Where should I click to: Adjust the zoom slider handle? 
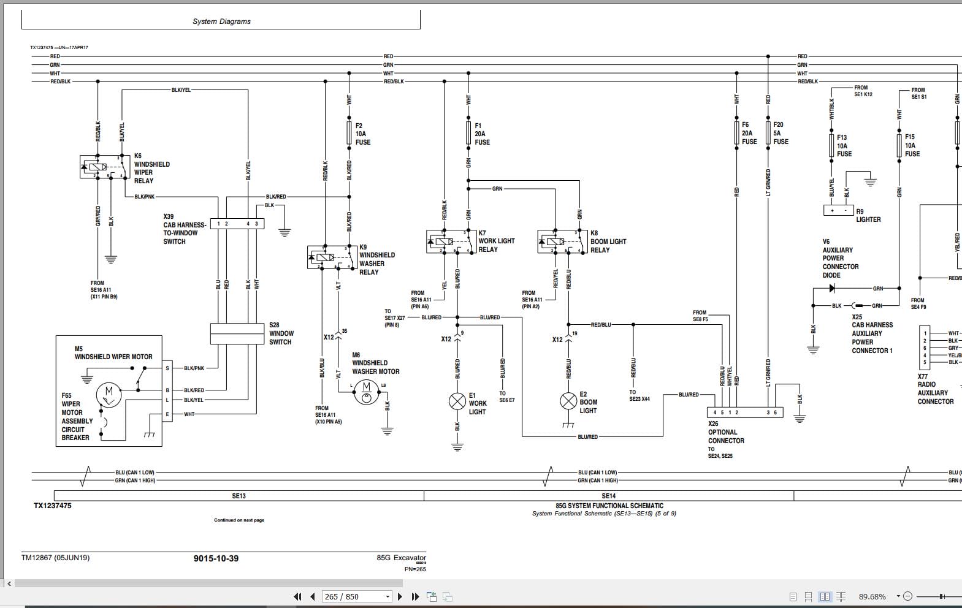(942, 596)
